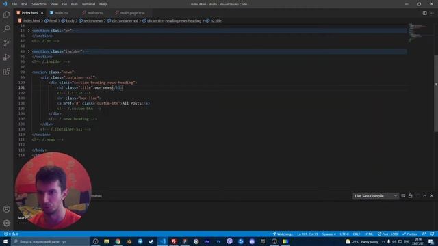Open the Search view in activity bar
The width and height of the screenshot is (438, 246).
pyautogui.click(x=6, y=29)
